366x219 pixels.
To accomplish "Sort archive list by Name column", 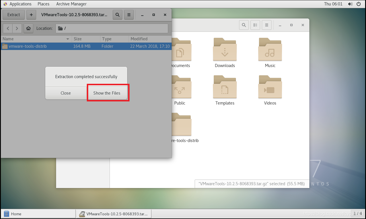I will point(36,39).
